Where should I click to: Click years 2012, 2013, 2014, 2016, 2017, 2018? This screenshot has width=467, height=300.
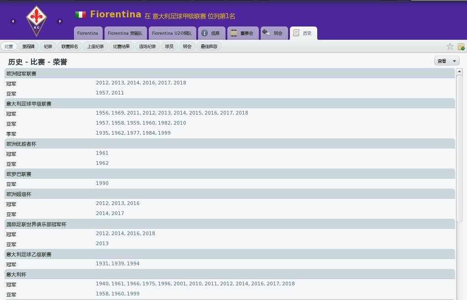point(141,83)
